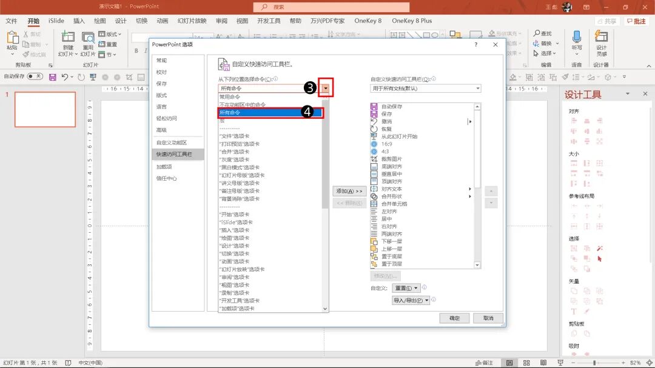
Task: Click the New Slide (新建幻灯片) icon
Action: point(68,37)
